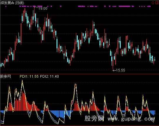Select the lone purple X marker at far top-left
The width and height of the screenshot is (159, 126).
click(6, 6)
